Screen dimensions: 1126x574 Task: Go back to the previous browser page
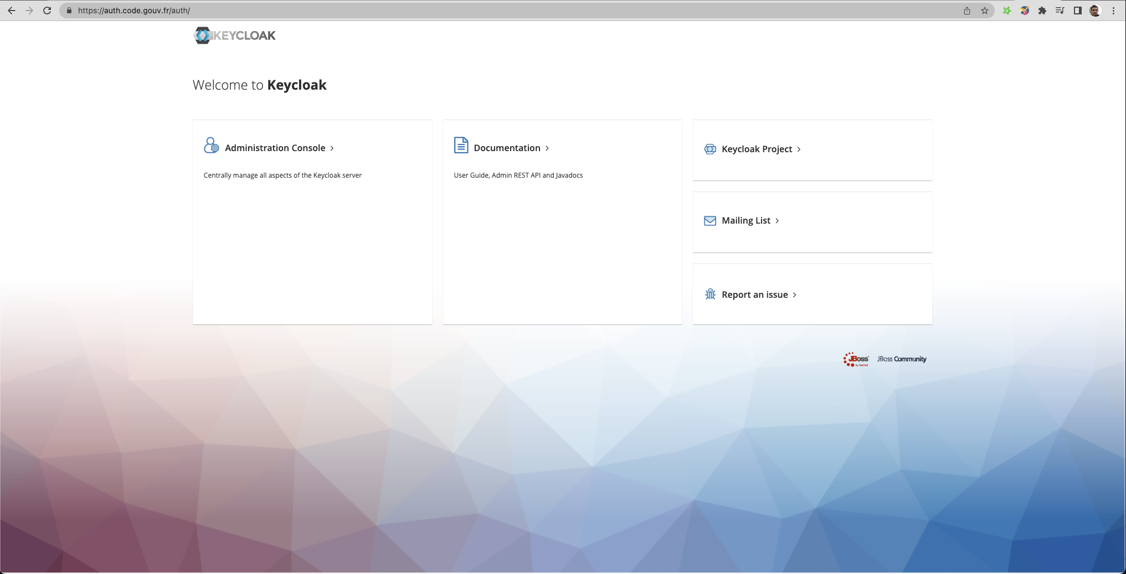(12, 11)
